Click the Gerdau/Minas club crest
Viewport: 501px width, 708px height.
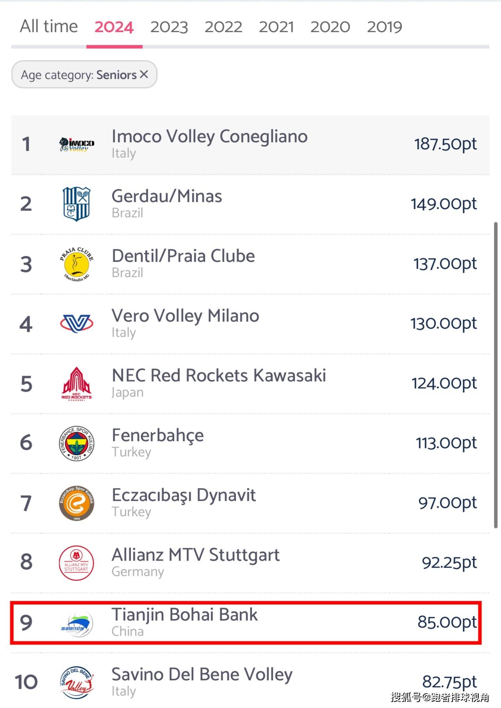[x=77, y=204]
